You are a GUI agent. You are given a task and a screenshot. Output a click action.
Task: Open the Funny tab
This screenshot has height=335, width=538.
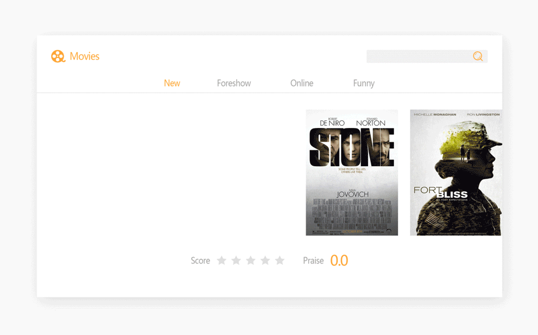tap(364, 84)
